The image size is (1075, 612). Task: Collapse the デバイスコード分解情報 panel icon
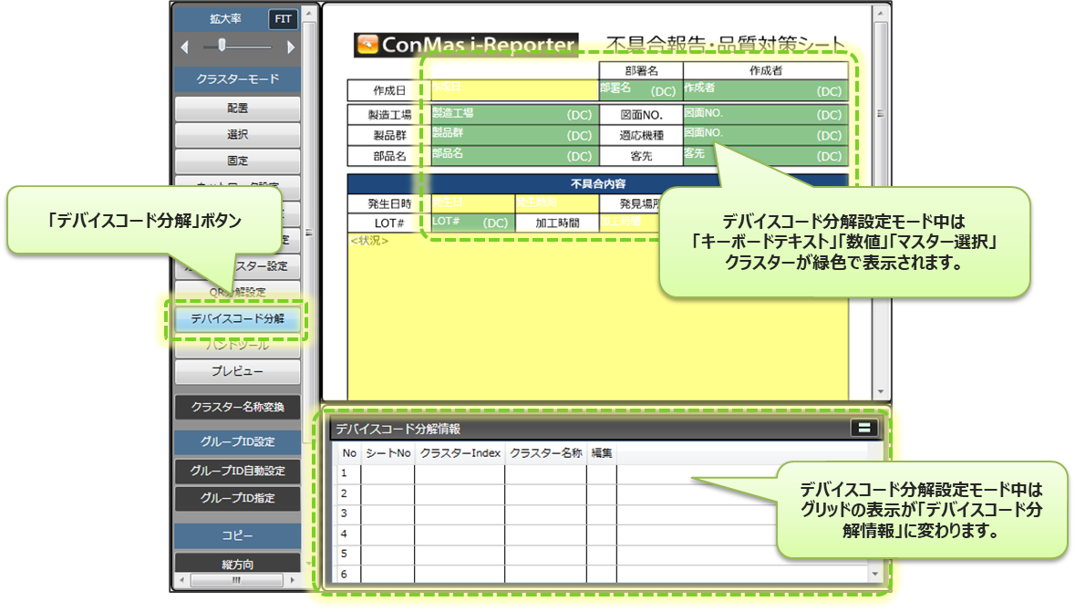pyautogui.click(x=862, y=427)
